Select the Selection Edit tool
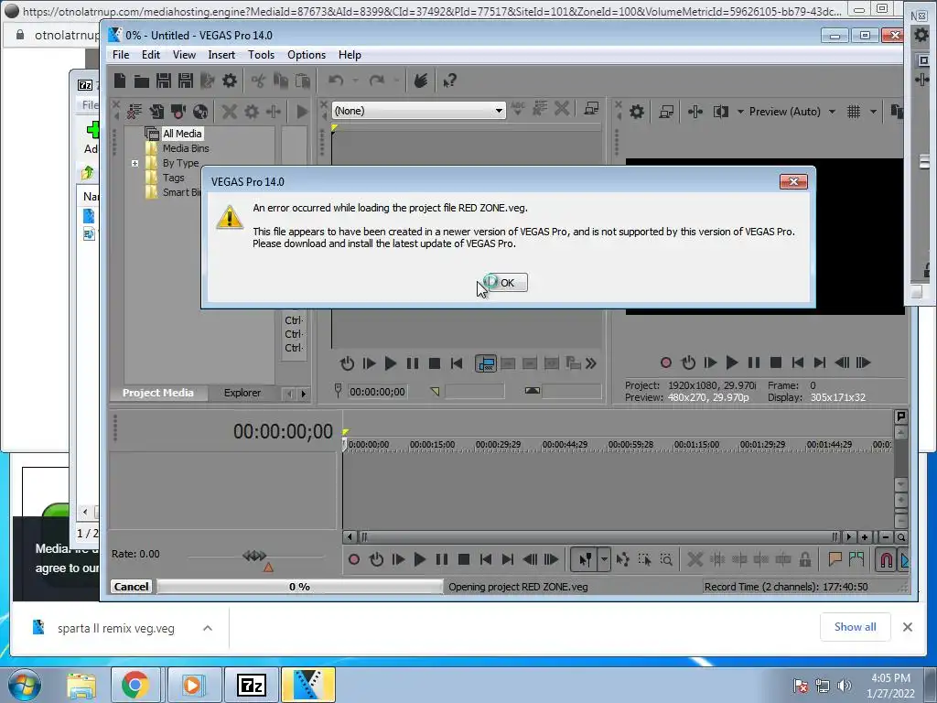 [x=644, y=559]
